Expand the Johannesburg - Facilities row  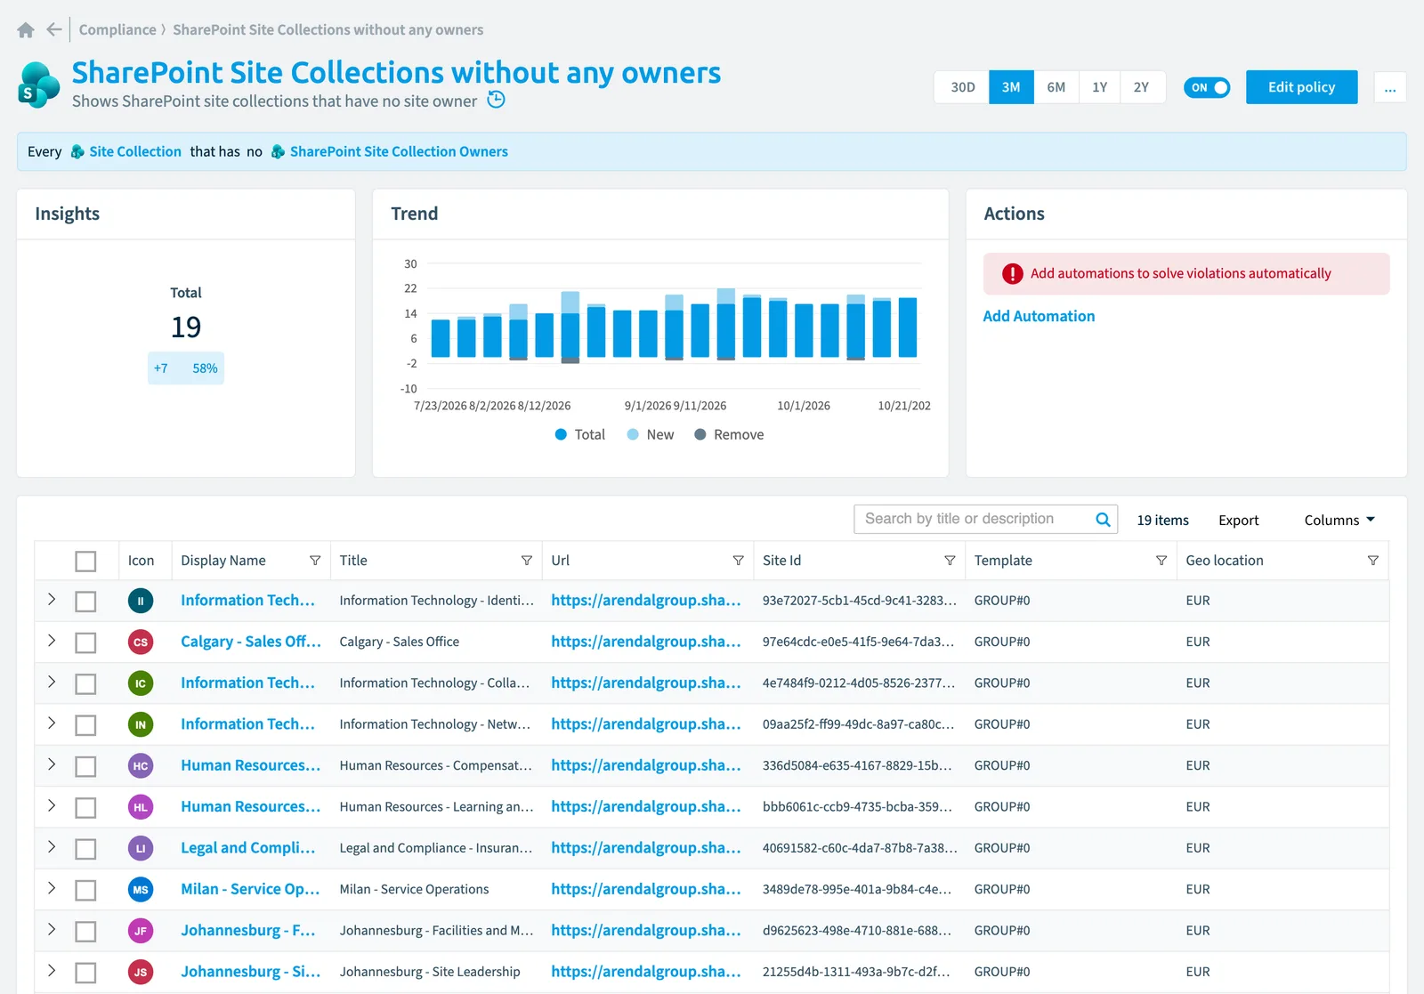coord(52,929)
